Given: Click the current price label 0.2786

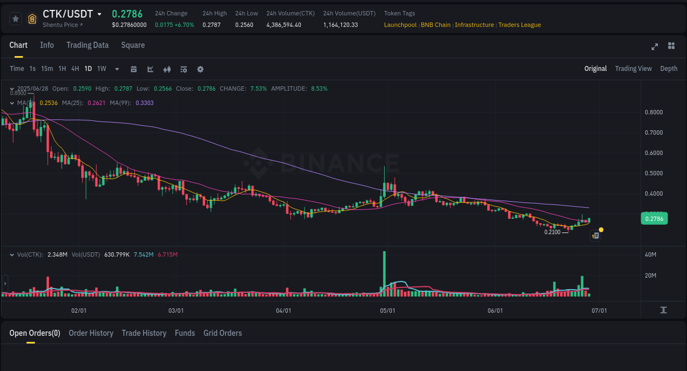Looking at the screenshot, I should pyautogui.click(x=654, y=218).
